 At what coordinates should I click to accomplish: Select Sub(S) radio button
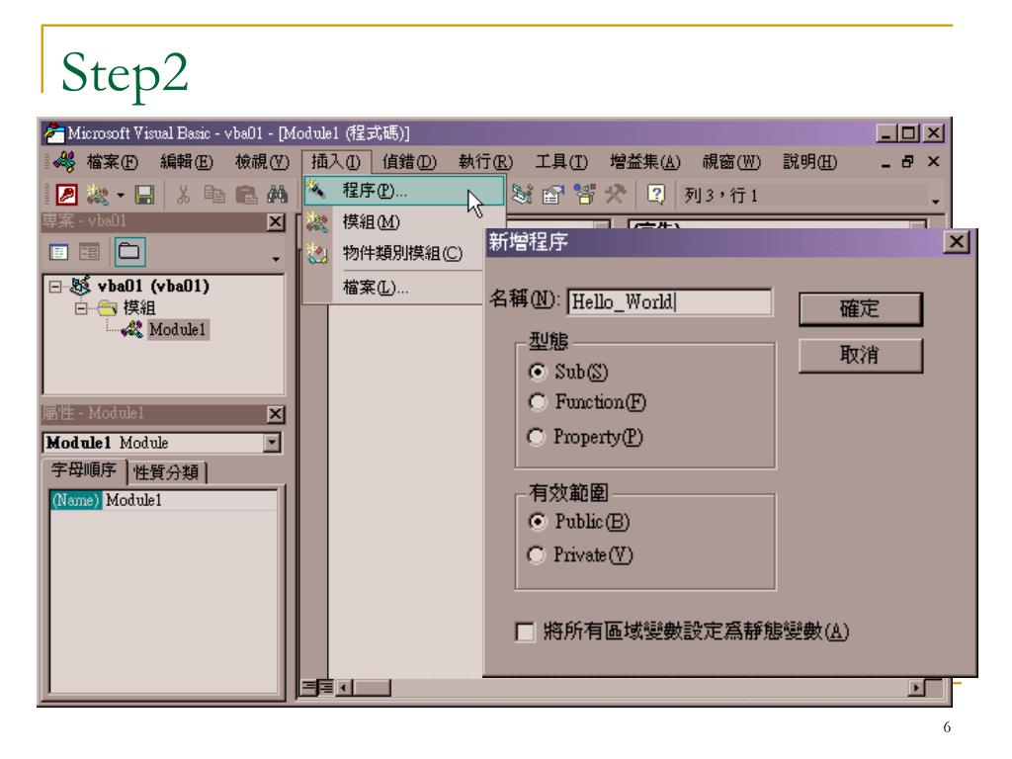(537, 372)
